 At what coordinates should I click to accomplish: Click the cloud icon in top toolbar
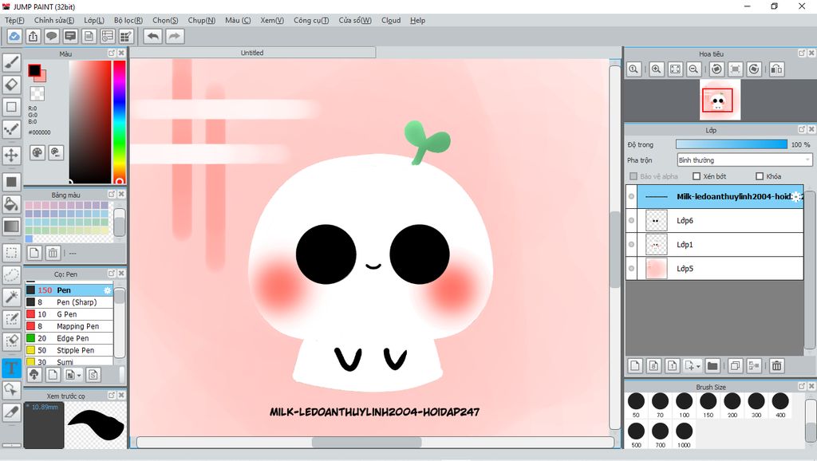(14, 37)
